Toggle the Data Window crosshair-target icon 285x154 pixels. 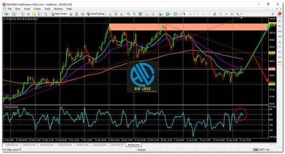28,14
